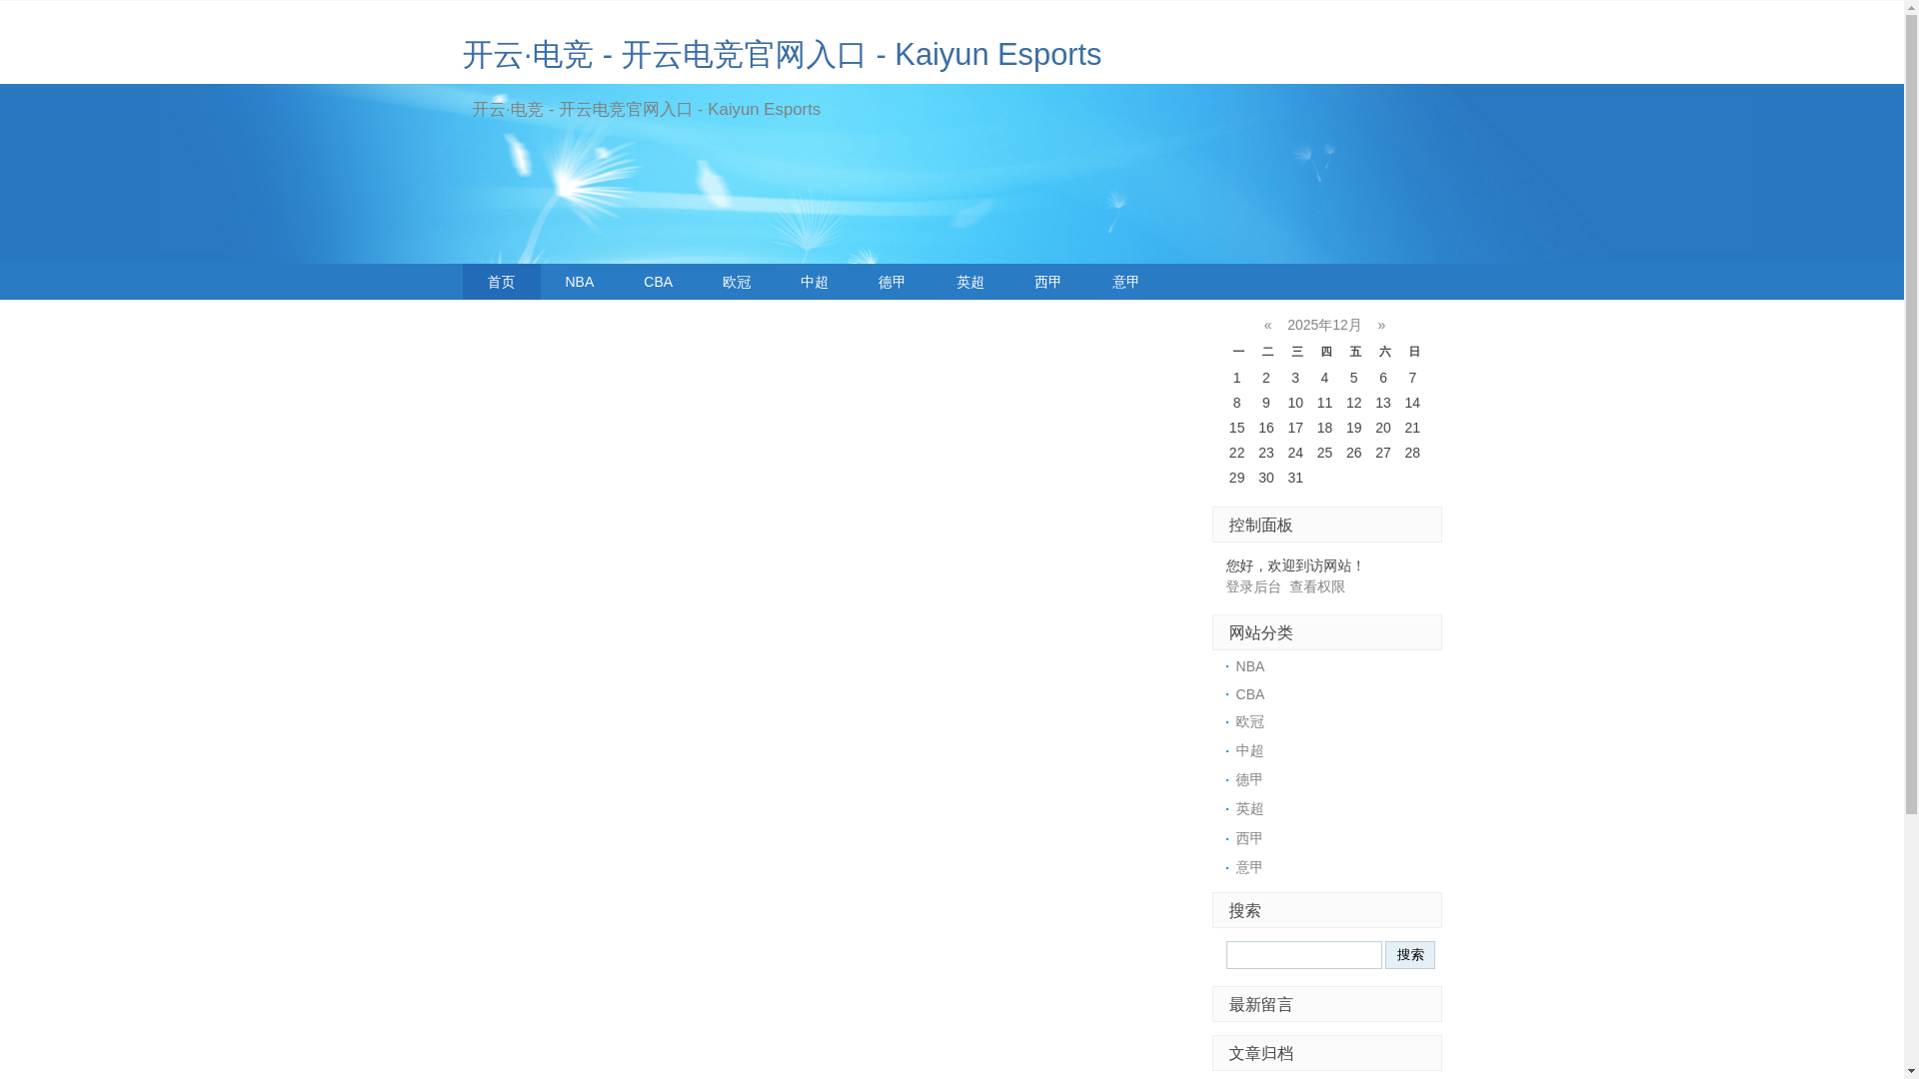Select 德甲 in the navigation bar
1919x1079 pixels.
[892, 282]
